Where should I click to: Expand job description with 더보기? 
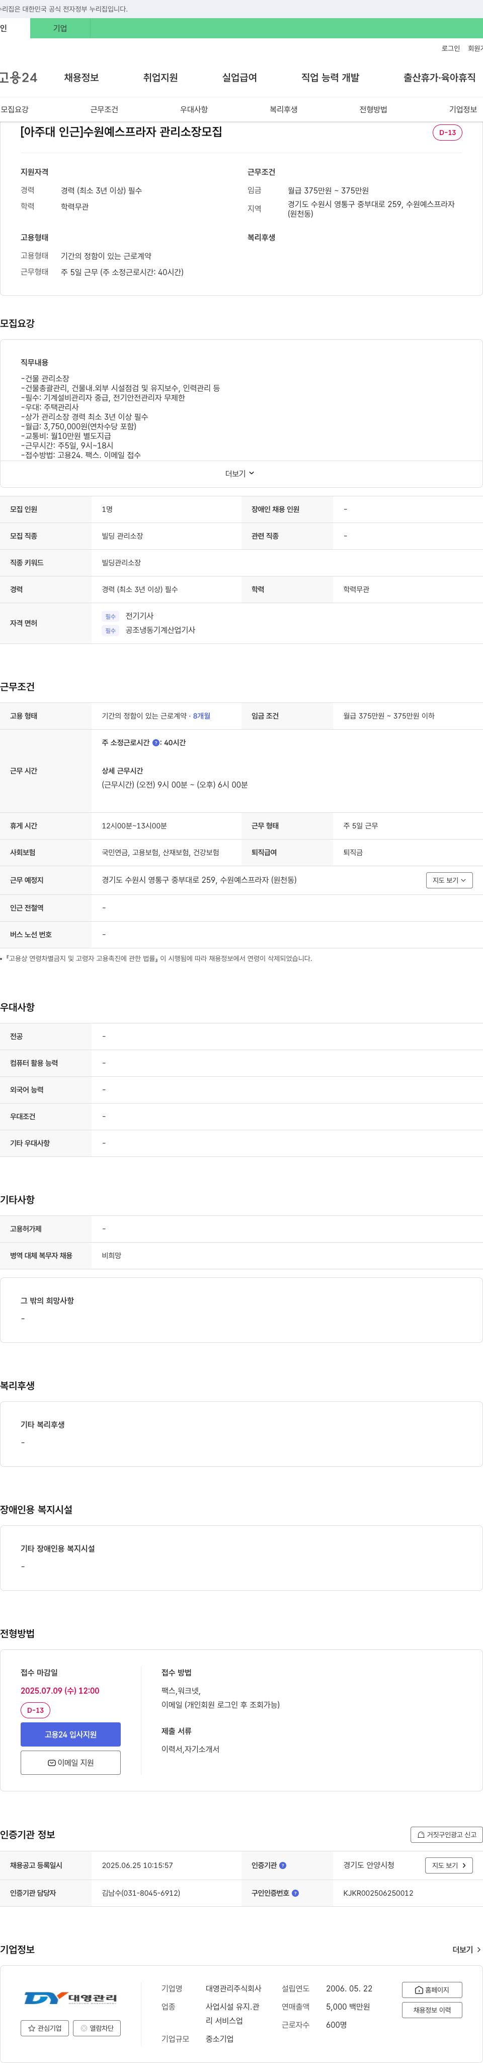(240, 474)
